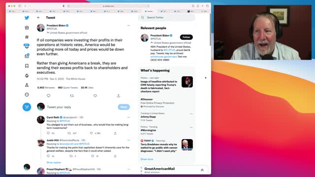
Task: Click the page vertical scrollbar
Action: click(210, 30)
